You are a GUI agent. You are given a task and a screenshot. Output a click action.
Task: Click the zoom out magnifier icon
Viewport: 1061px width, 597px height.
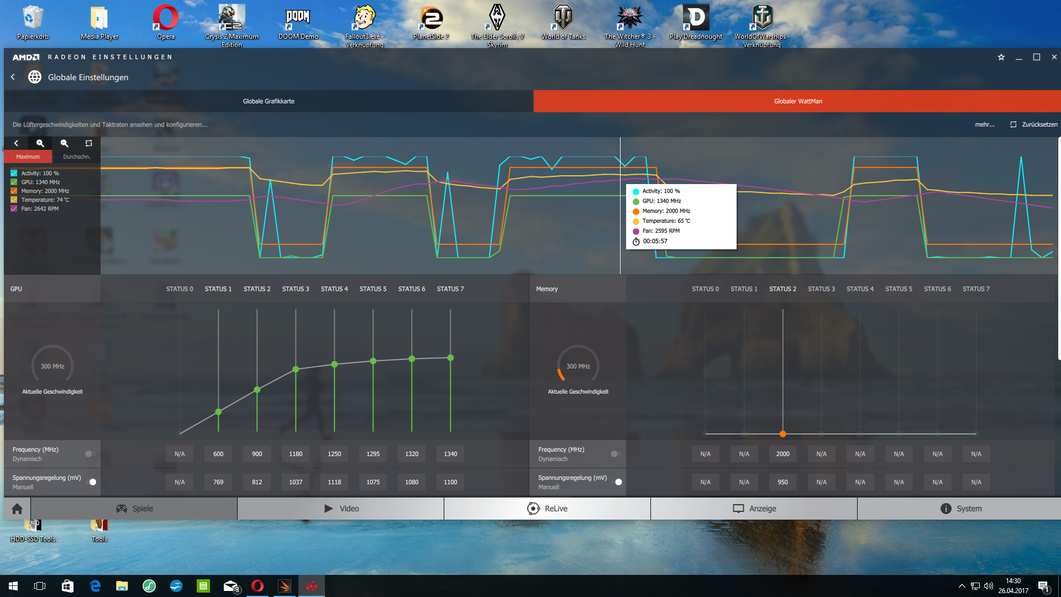[65, 143]
